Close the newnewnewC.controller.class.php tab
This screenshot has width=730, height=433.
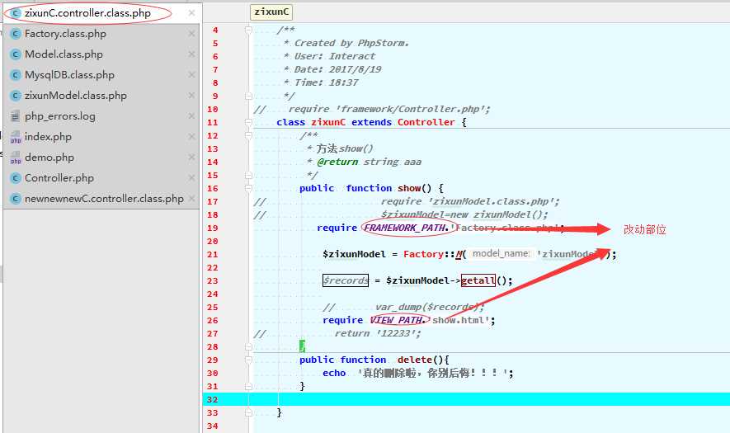coord(191,198)
